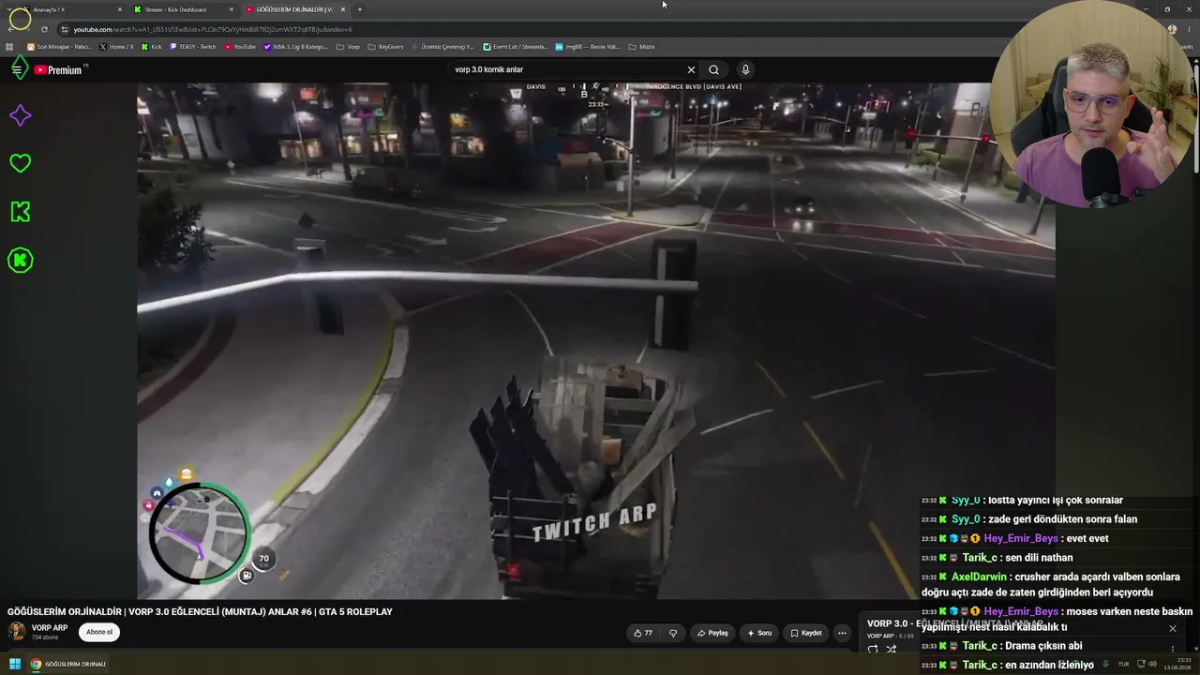Viewport: 1200px width, 675px height.
Task: Subscribe with the Abone ol button
Action: [x=99, y=632]
